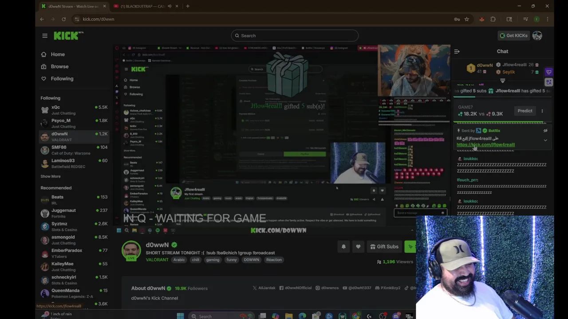Screen dimensions: 568x319
Task: Open Chrome three-dot menu
Action: (x=548, y=19)
